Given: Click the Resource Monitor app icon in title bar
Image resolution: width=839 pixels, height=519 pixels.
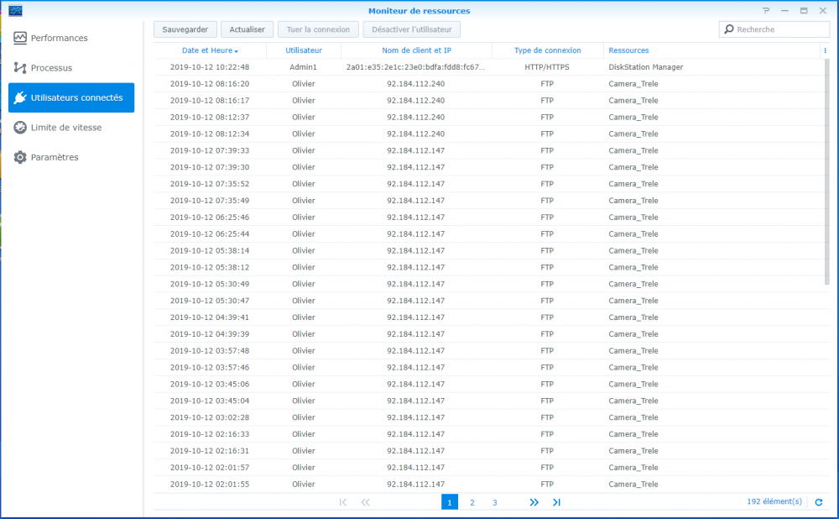Looking at the screenshot, I should coord(15,11).
